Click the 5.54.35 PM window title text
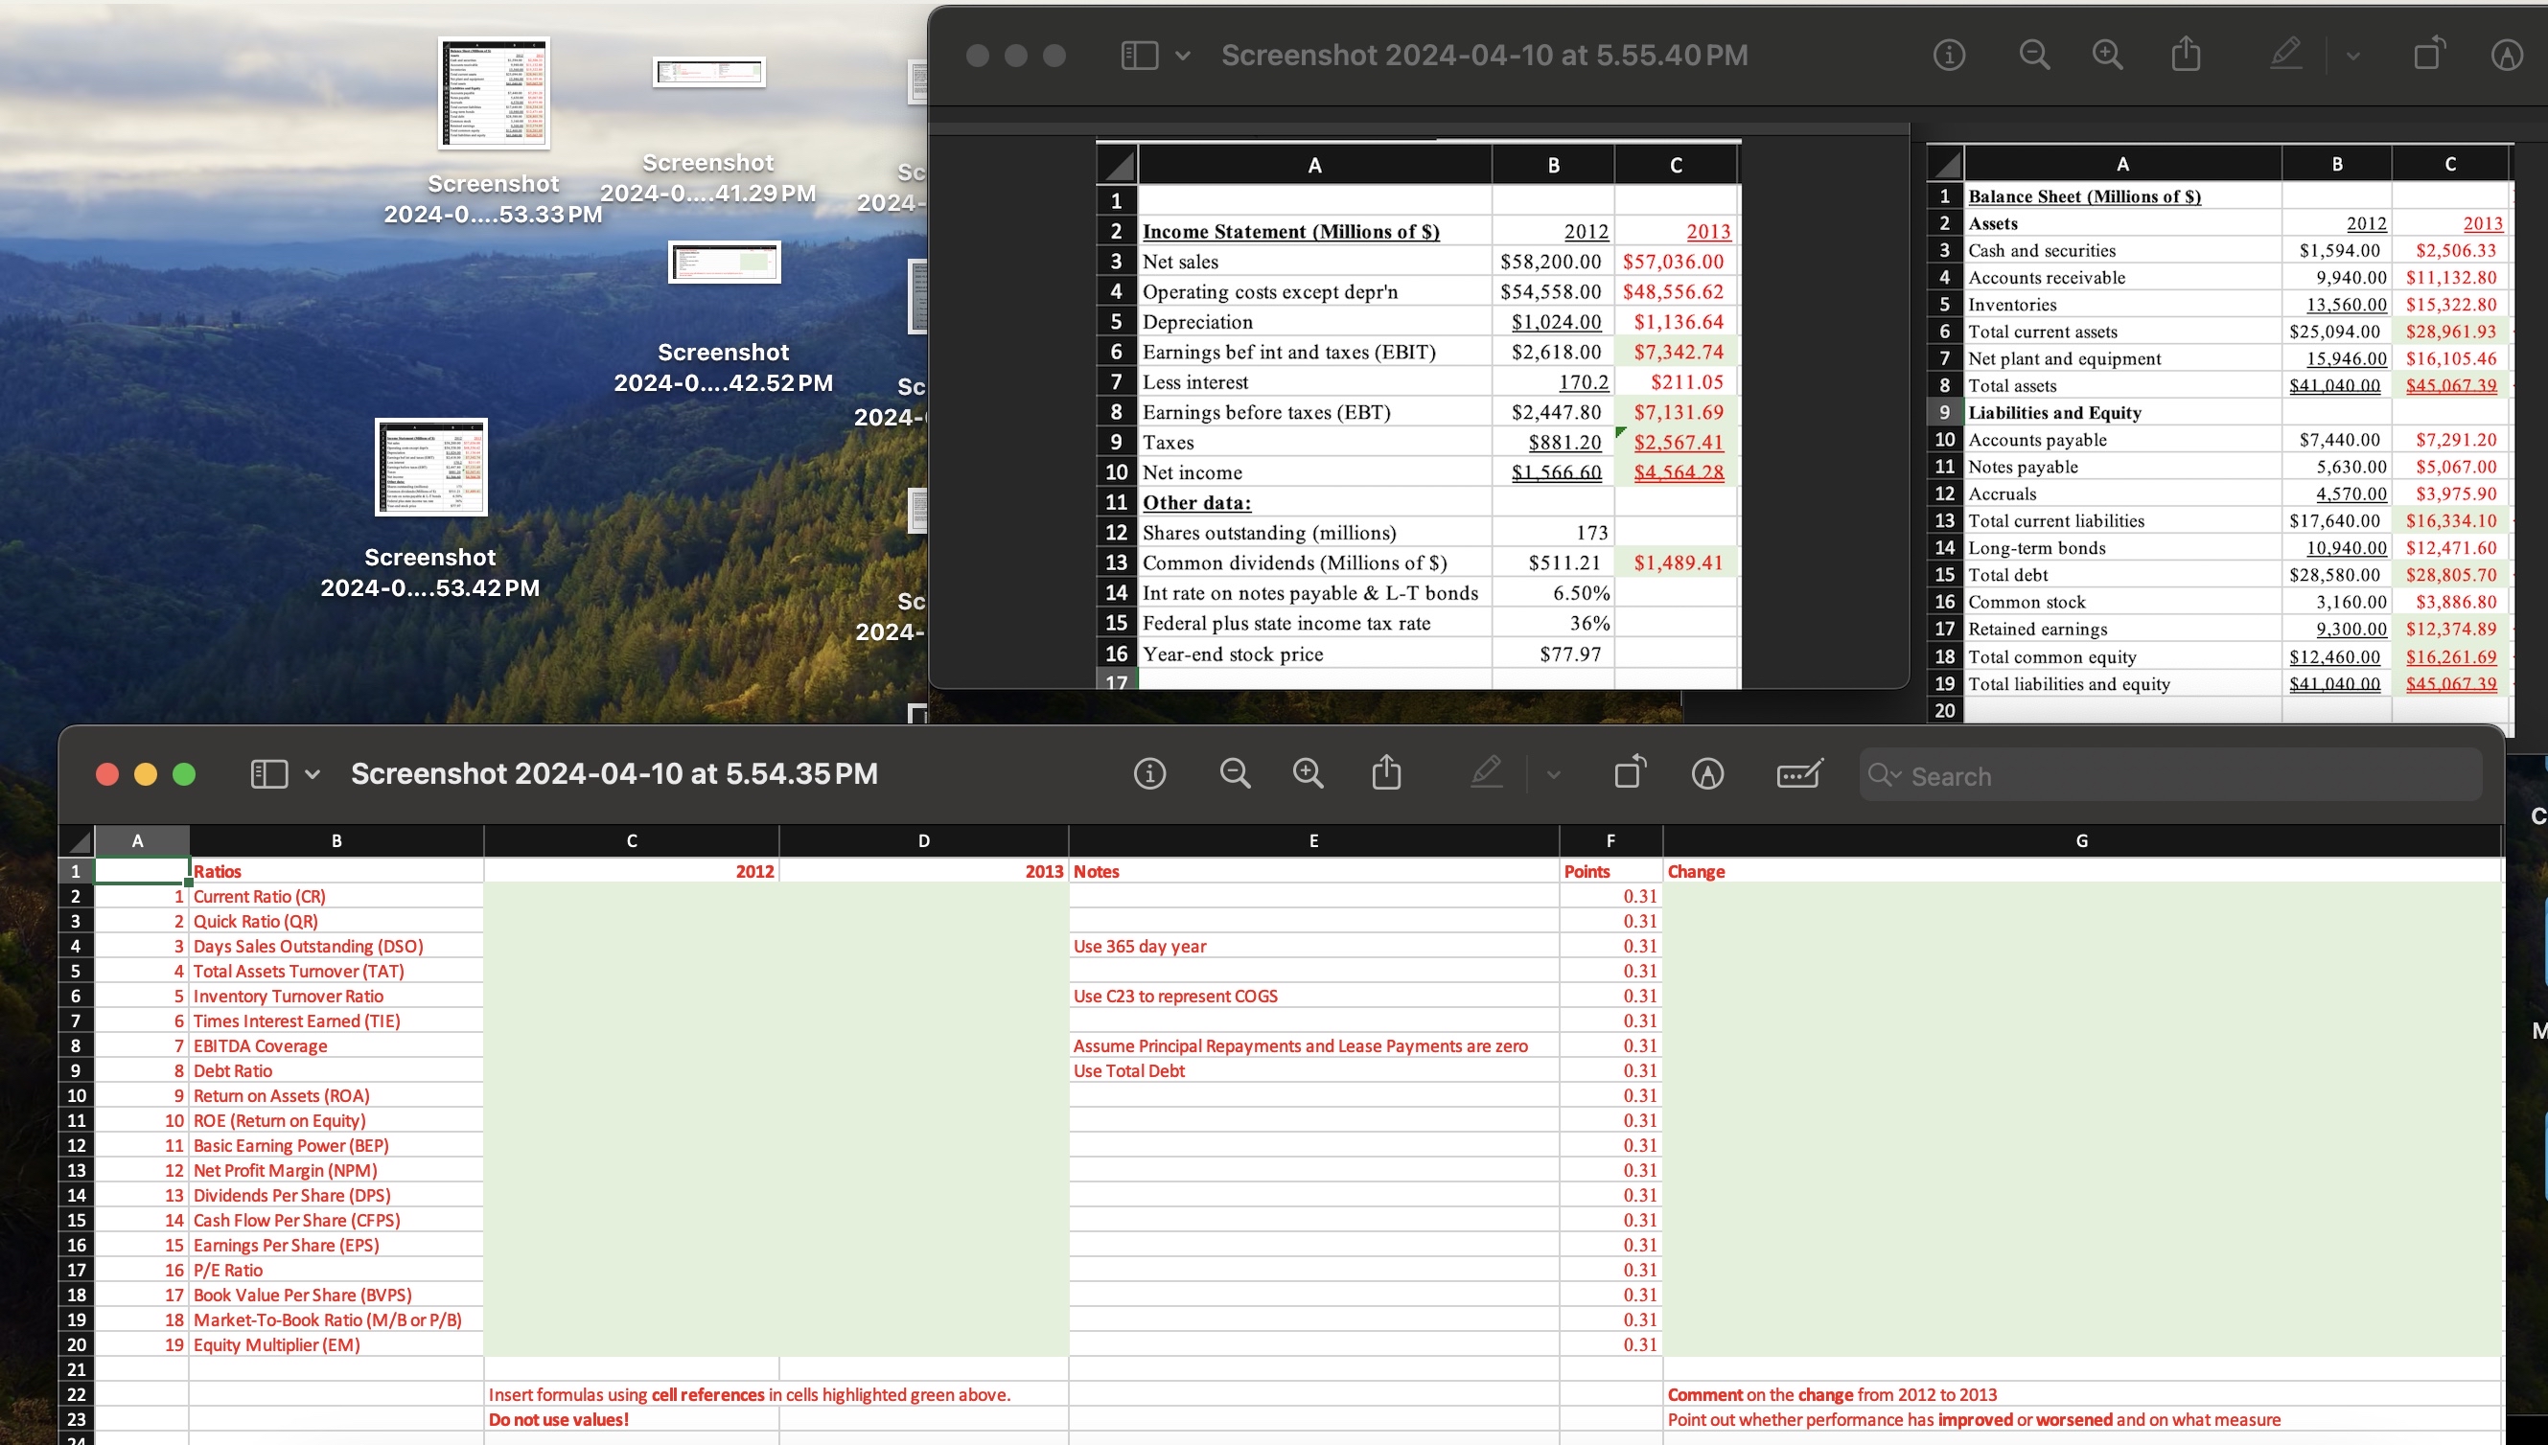The width and height of the screenshot is (2548, 1445). (x=614, y=774)
